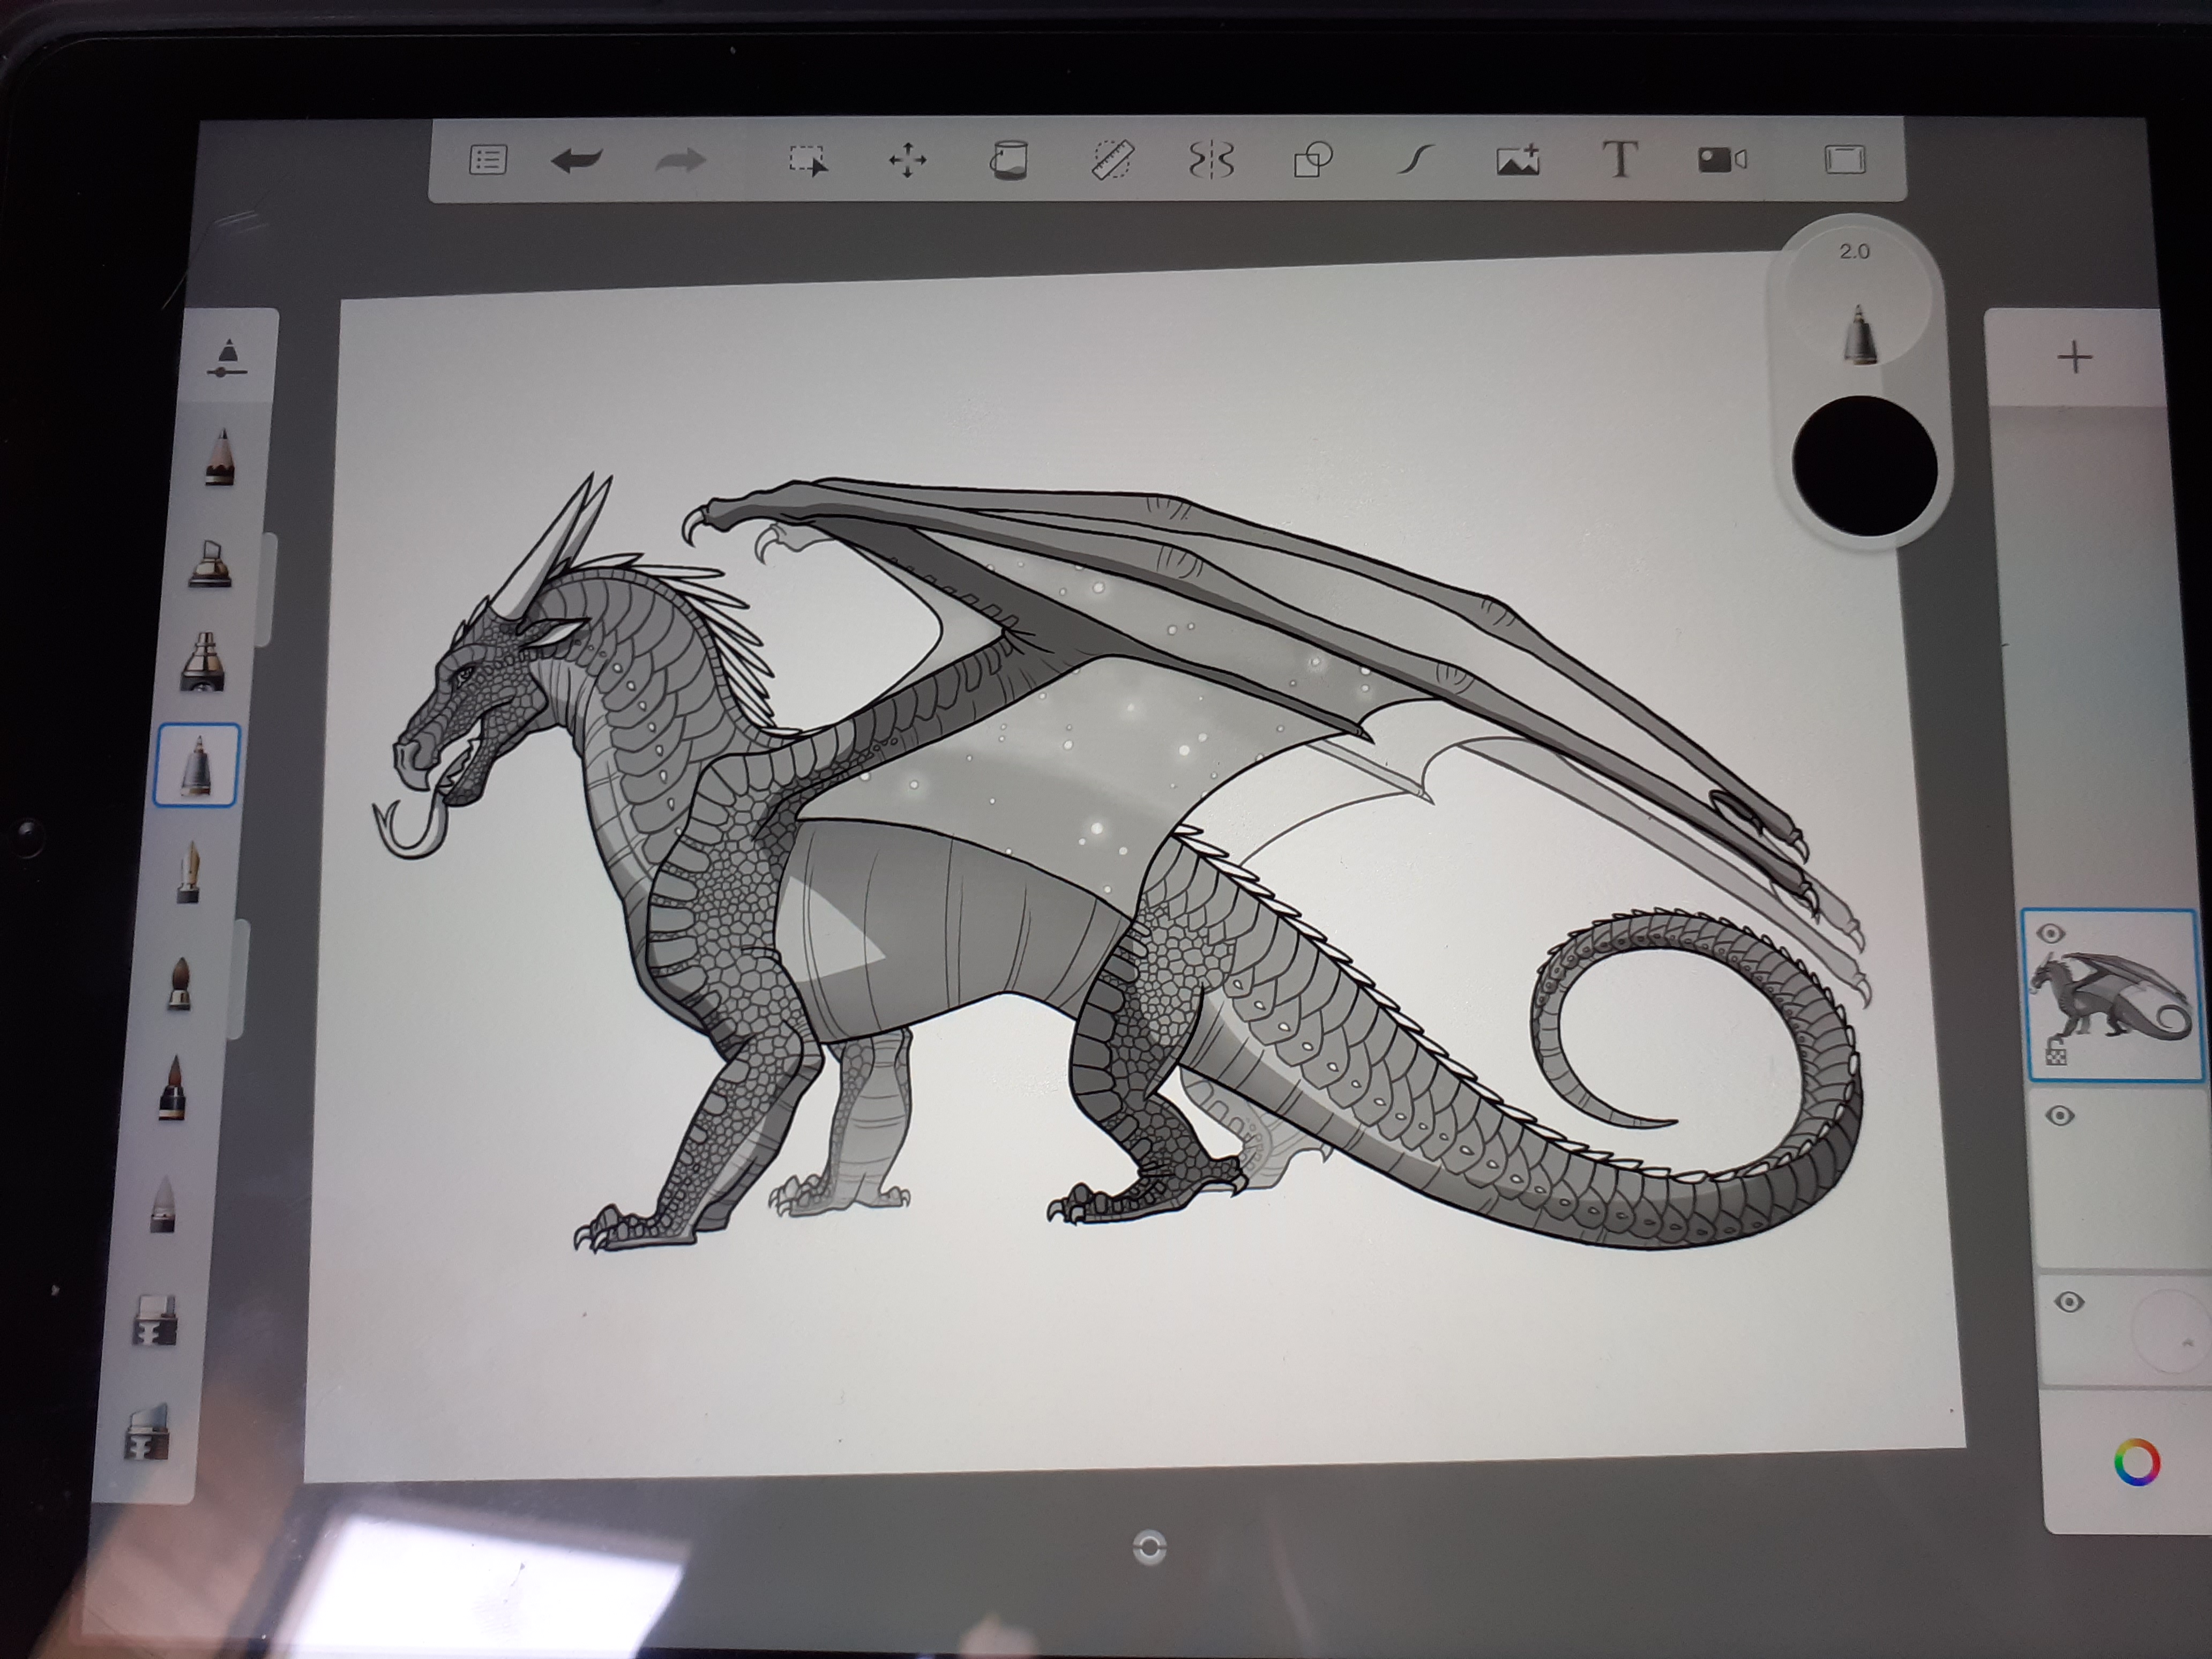Select the predictive stroke curve tool
The height and width of the screenshot is (1659, 2212).
(x=1416, y=160)
